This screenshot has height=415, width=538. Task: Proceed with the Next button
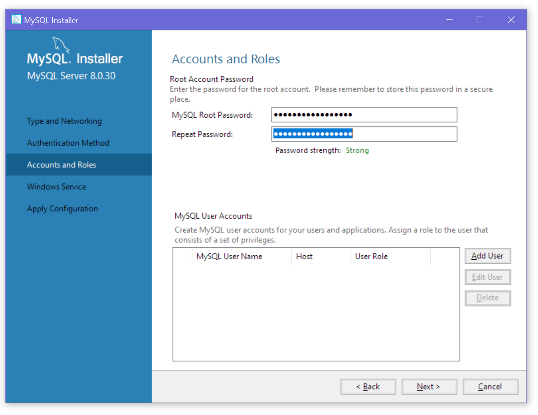tap(429, 387)
